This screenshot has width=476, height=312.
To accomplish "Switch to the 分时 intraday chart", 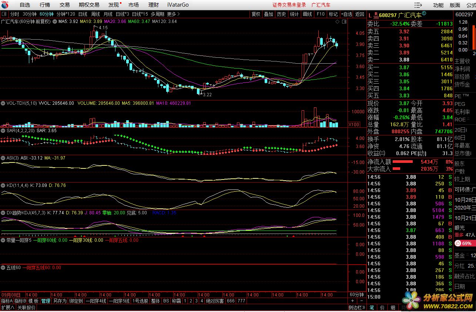I will 14,14.
